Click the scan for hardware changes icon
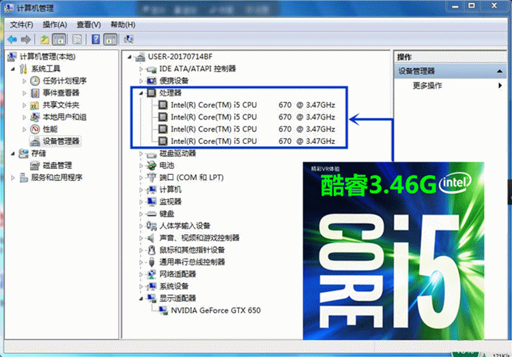Image resolution: width=512 pixels, height=357 pixels. [x=130, y=40]
